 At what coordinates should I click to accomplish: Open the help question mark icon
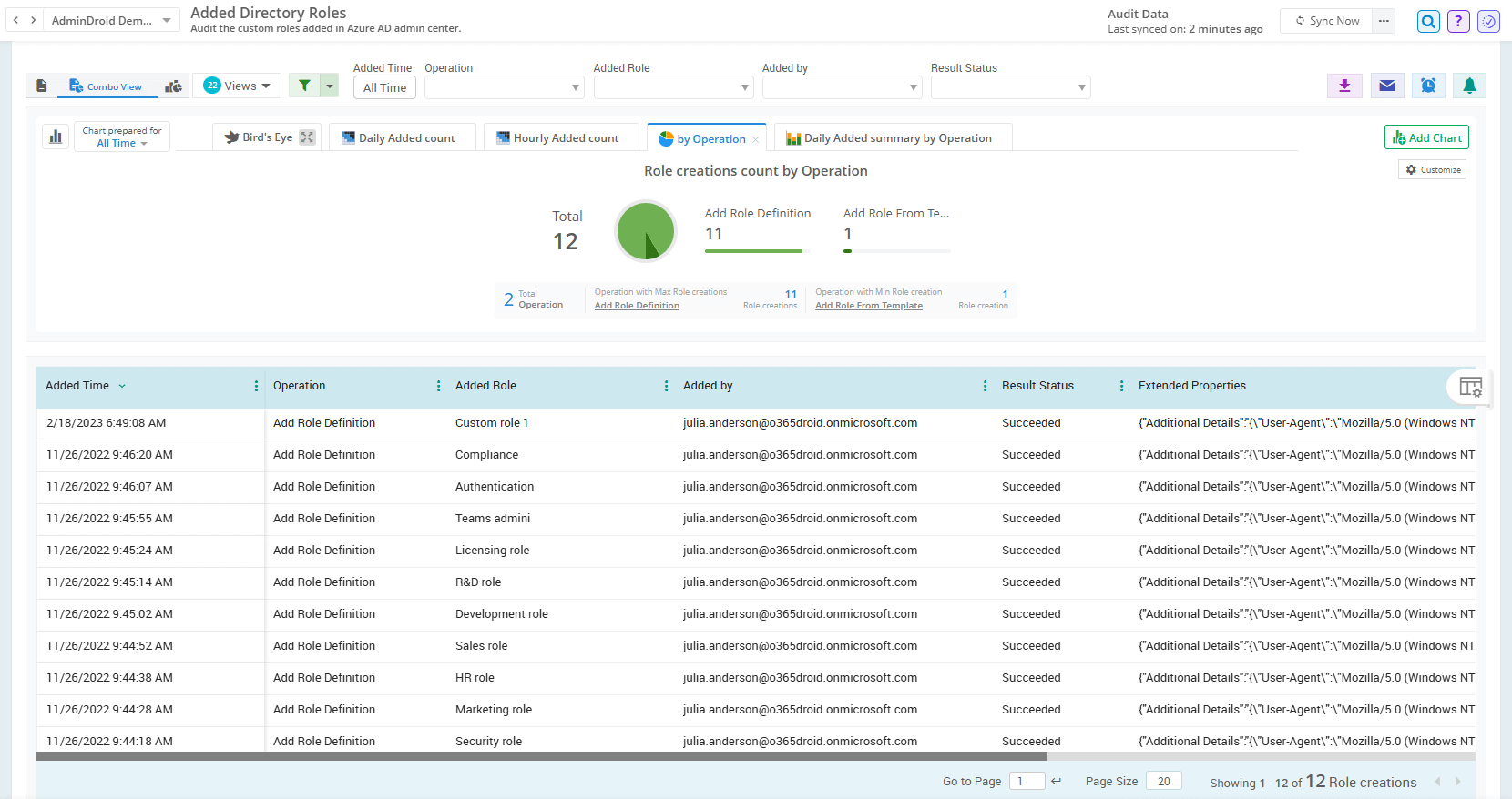[x=1458, y=21]
